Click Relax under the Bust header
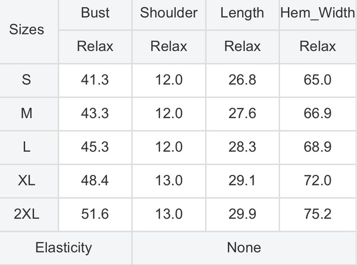 pyautogui.click(x=95, y=46)
